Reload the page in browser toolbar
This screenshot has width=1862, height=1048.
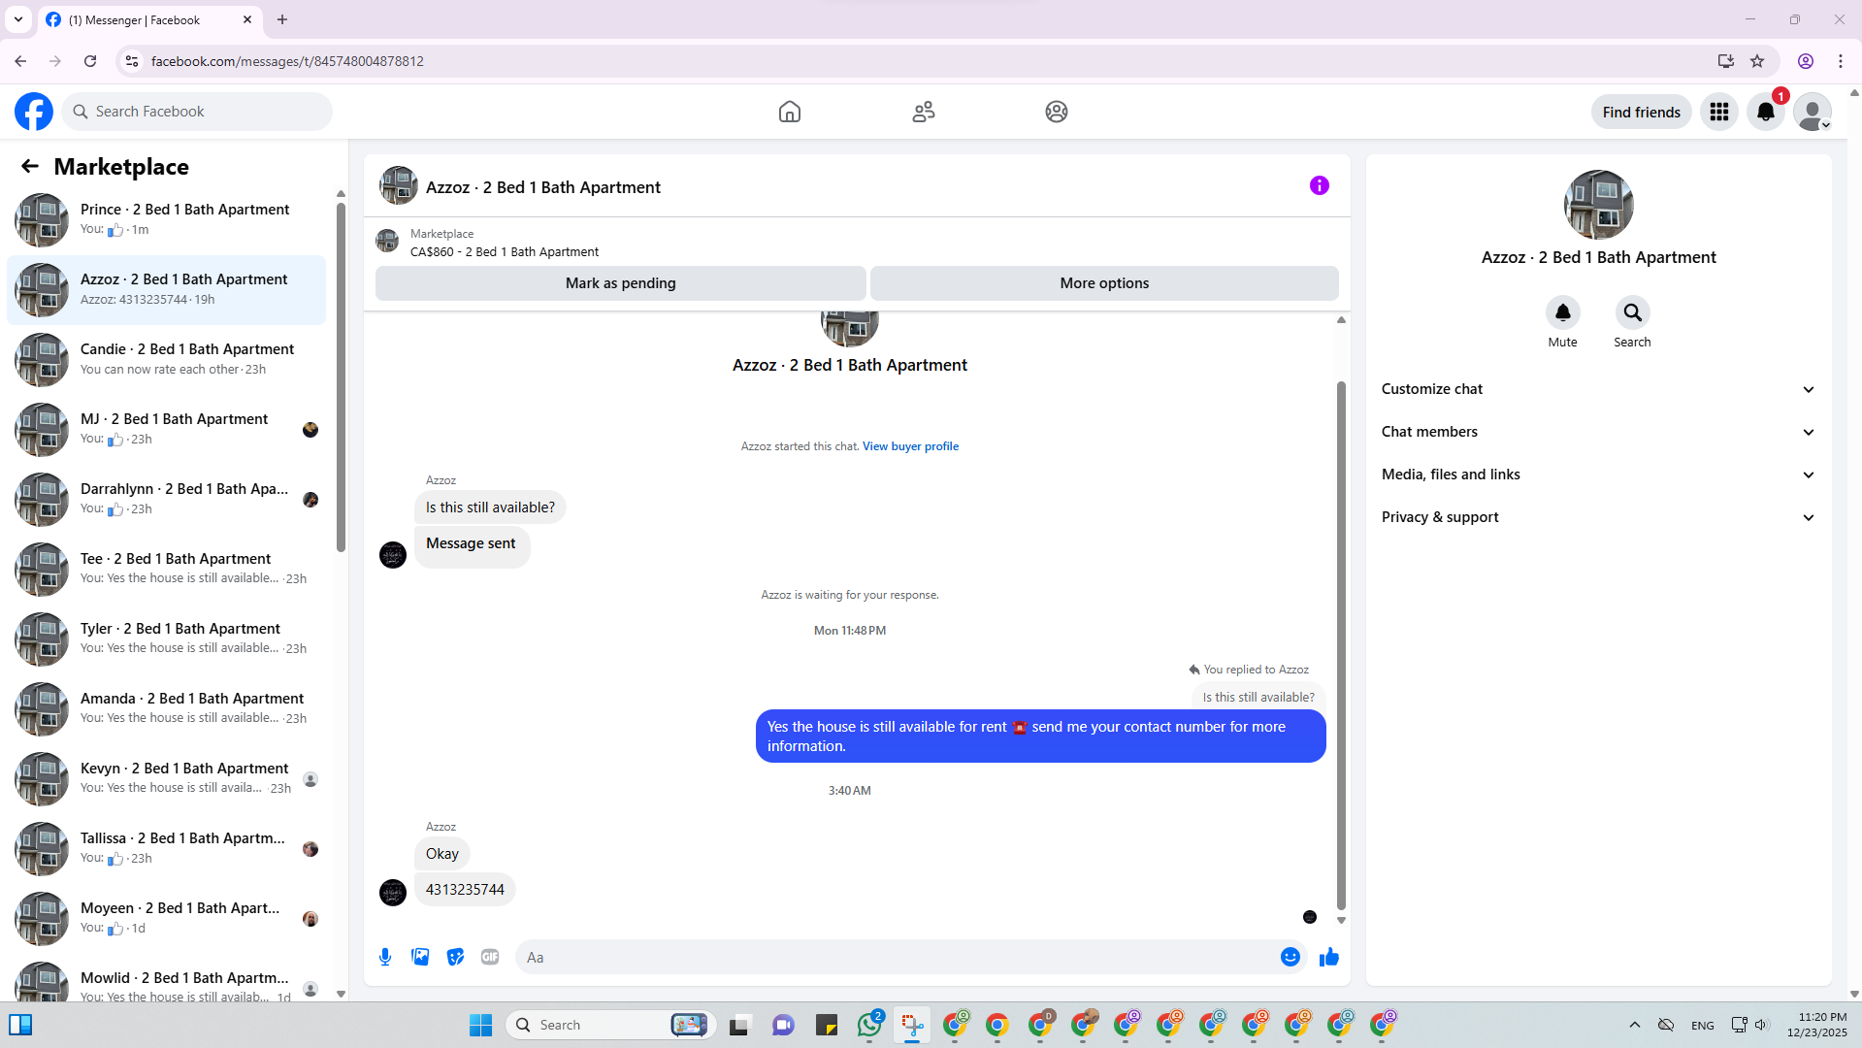(x=90, y=61)
